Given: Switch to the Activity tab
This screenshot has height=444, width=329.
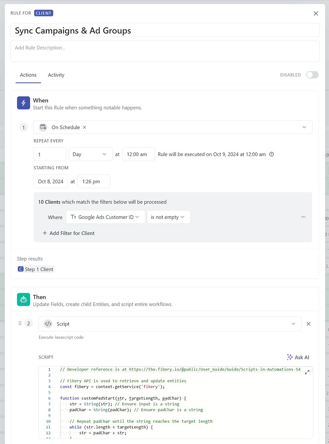Looking at the screenshot, I should [56, 75].
